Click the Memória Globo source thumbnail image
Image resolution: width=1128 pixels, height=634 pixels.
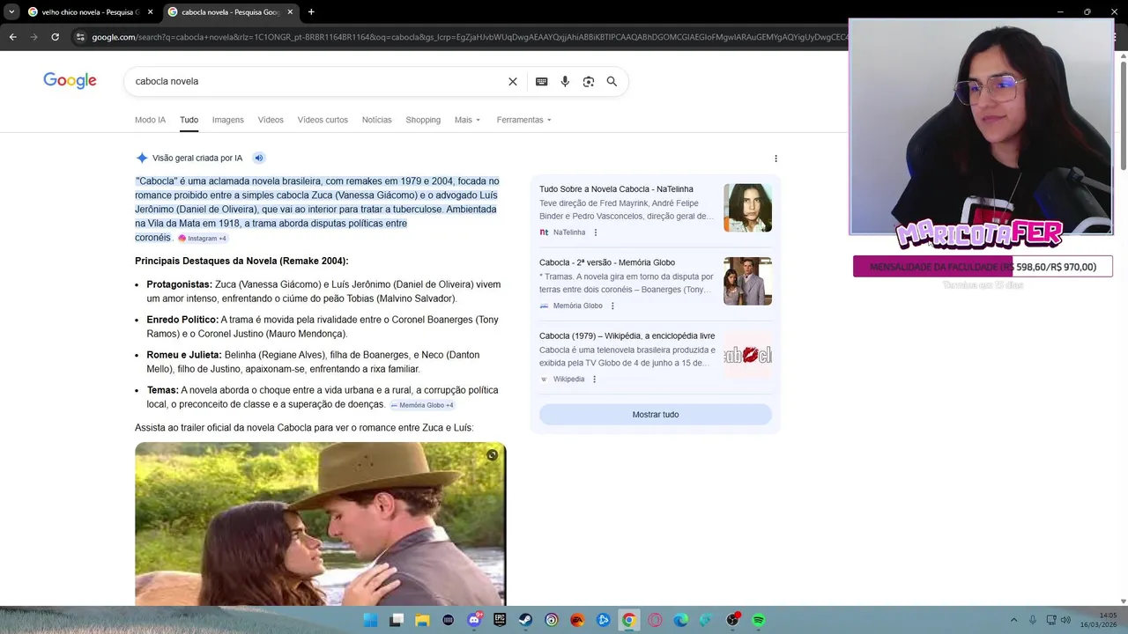[x=747, y=281]
